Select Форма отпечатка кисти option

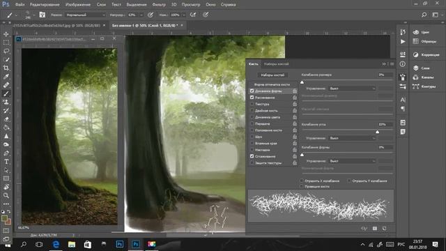point(272,84)
